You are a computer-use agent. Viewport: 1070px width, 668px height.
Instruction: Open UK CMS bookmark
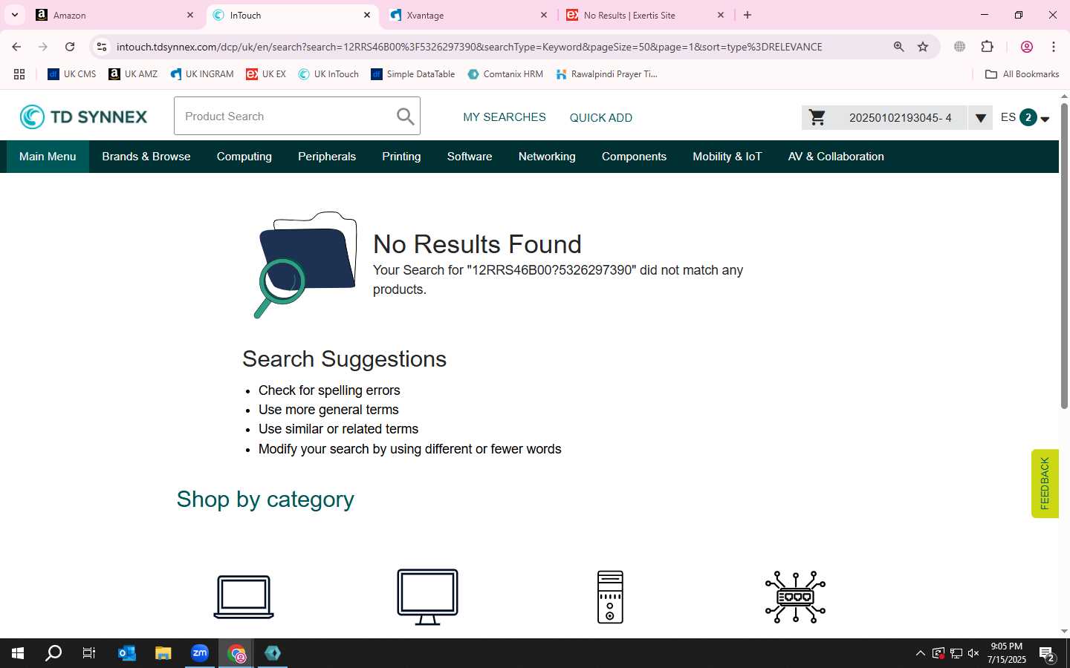72,74
